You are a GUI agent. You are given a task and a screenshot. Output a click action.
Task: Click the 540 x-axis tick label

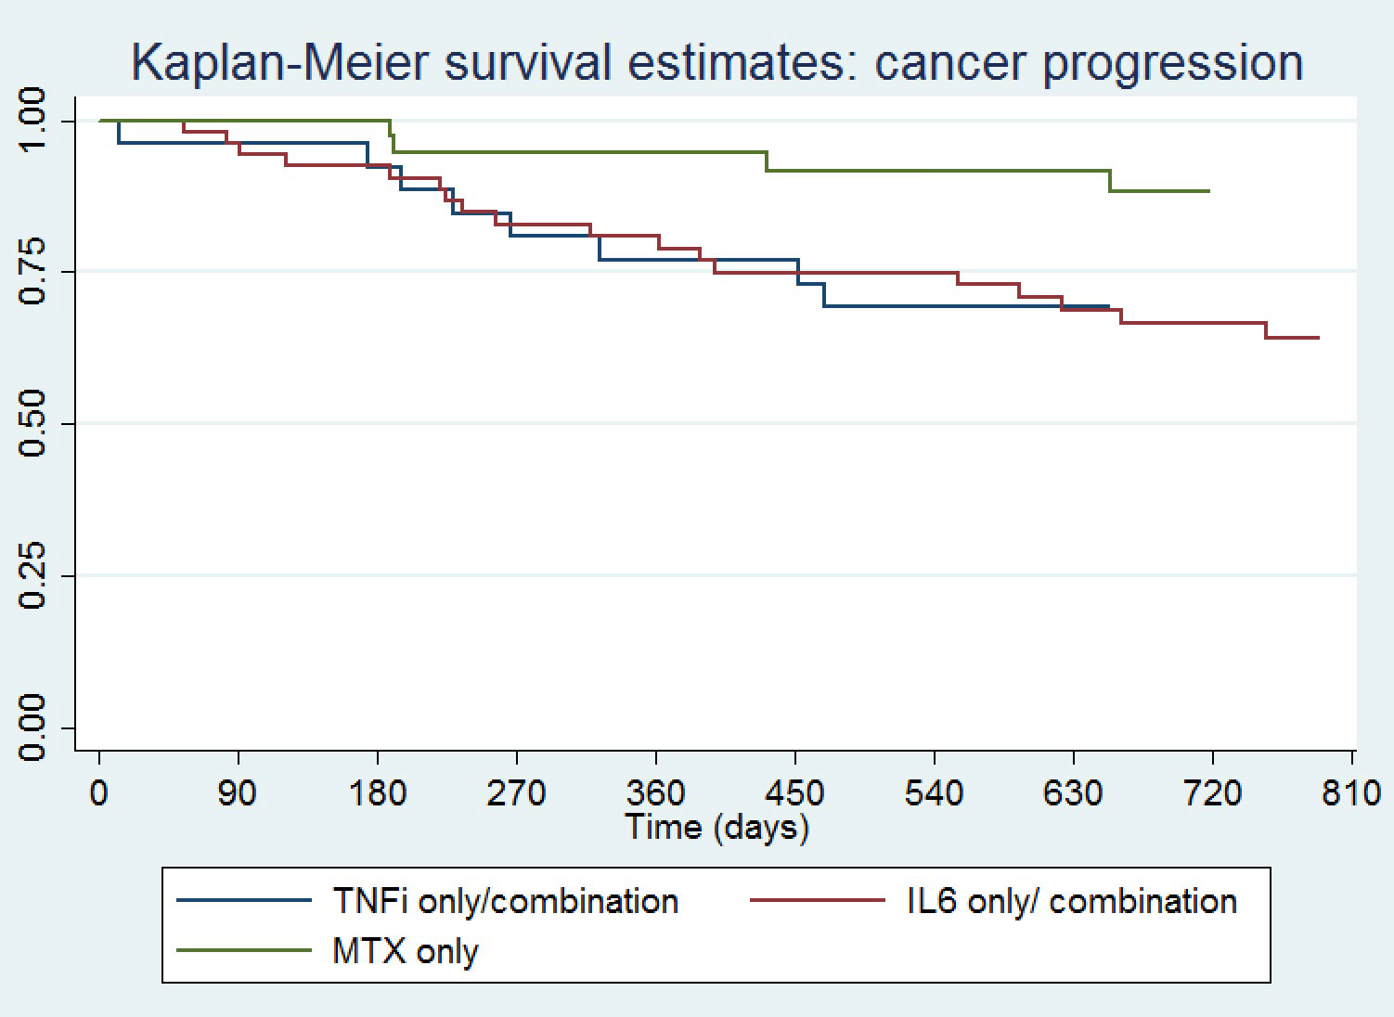pyautogui.click(x=934, y=794)
